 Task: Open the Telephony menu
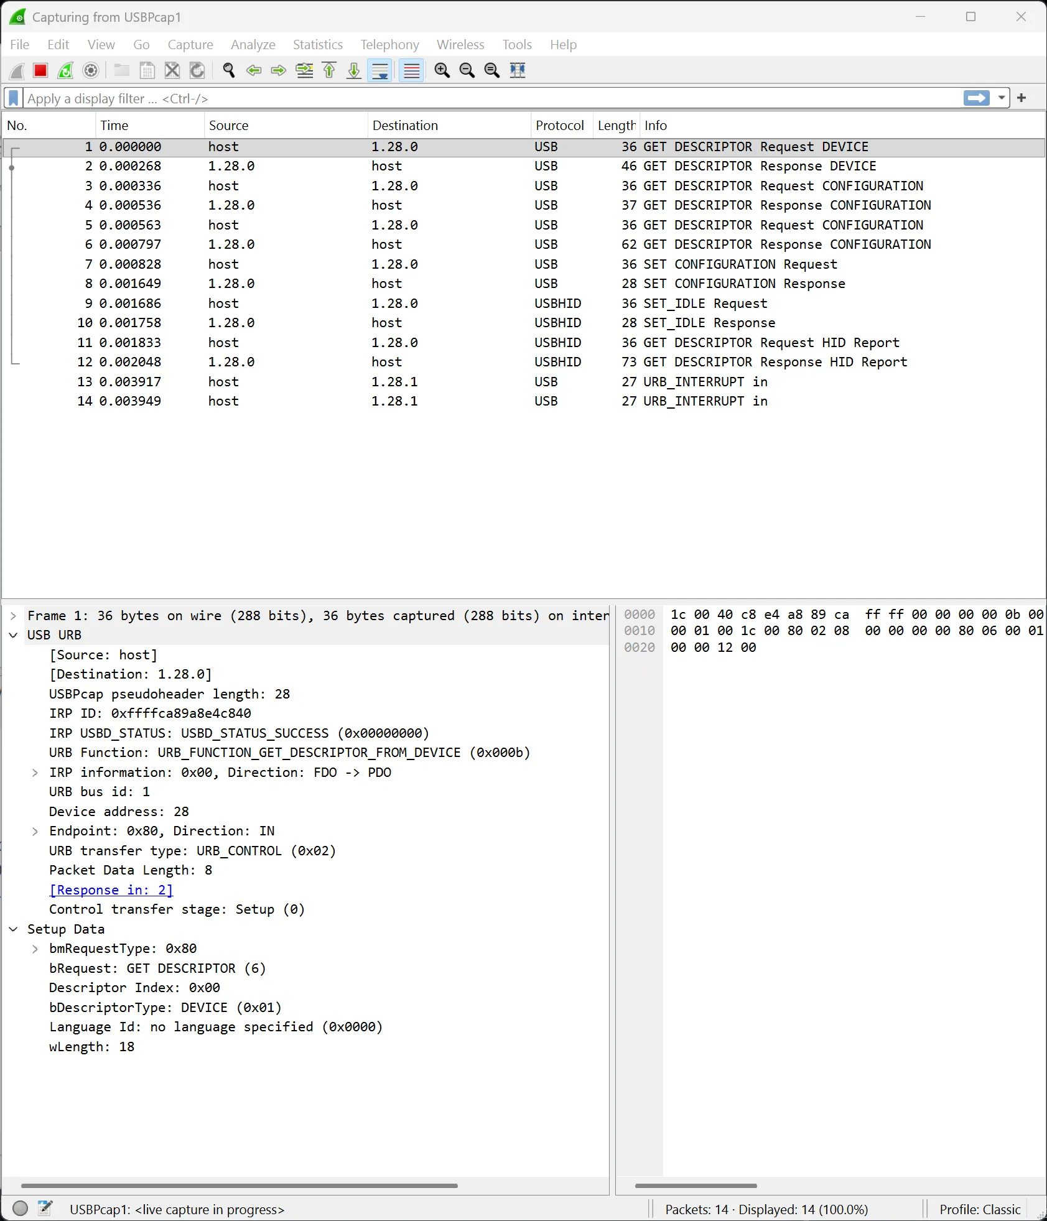(389, 45)
